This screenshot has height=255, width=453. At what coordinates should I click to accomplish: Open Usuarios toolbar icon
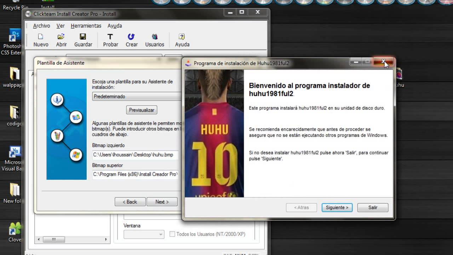(155, 40)
